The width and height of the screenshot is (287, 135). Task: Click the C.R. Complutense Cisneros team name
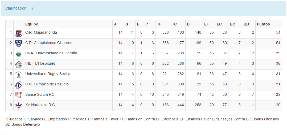pyautogui.click(x=48, y=43)
